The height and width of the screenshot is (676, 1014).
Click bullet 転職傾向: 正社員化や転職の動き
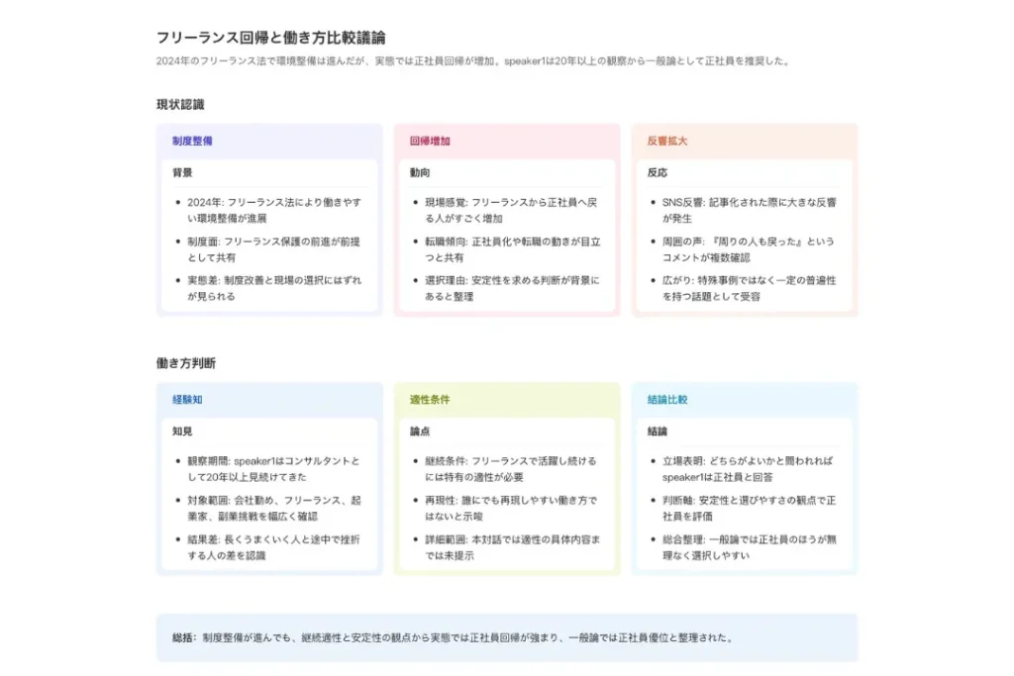[x=513, y=249]
